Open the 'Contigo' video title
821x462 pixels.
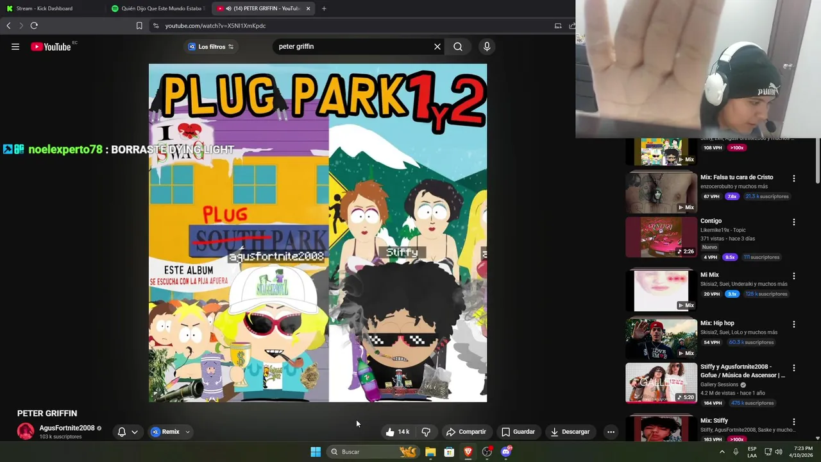[x=711, y=221]
